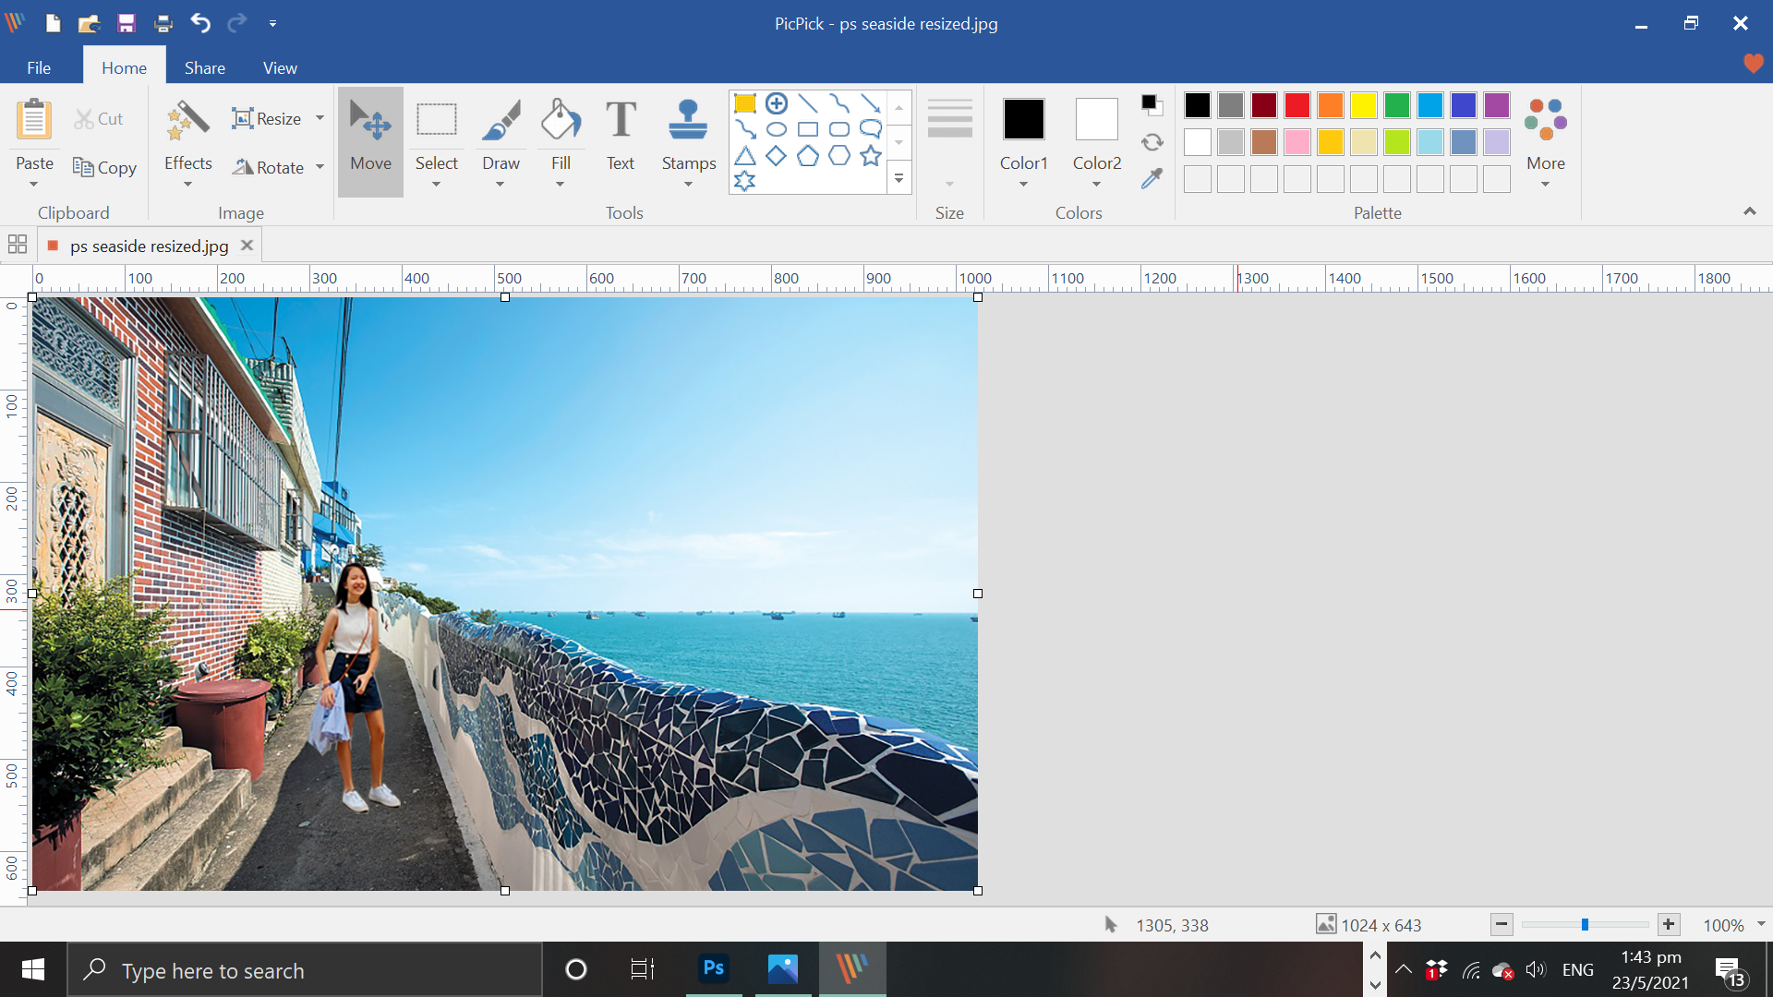Viewport: 1773px width, 997px height.
Task: Choose the ellipse shape
Action: tap(777, 129)
